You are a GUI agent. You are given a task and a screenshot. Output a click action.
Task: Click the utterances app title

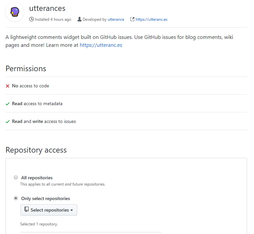coord(47,9)
